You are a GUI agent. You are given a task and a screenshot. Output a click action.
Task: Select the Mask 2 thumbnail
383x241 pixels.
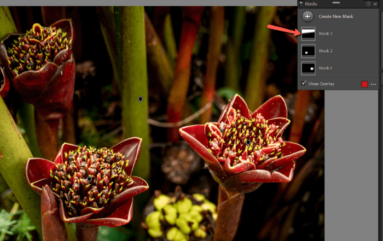pos(308,51)
